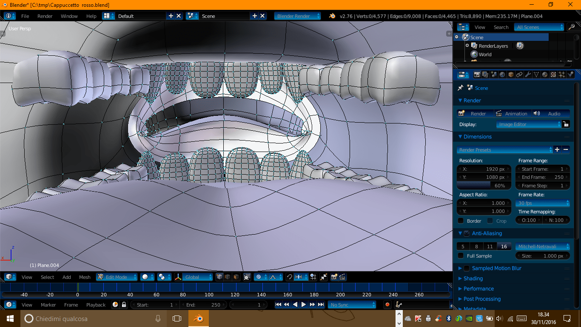581x327 pixels.
Task: Toggle limit selection to visible icon
Action: pos(247,277)
